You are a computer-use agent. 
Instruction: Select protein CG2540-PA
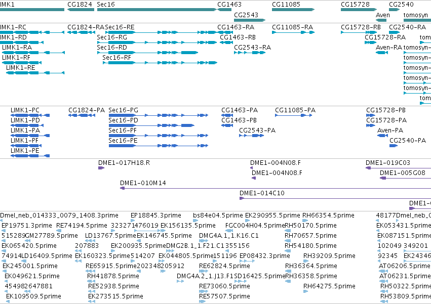(x=408, y=141)
